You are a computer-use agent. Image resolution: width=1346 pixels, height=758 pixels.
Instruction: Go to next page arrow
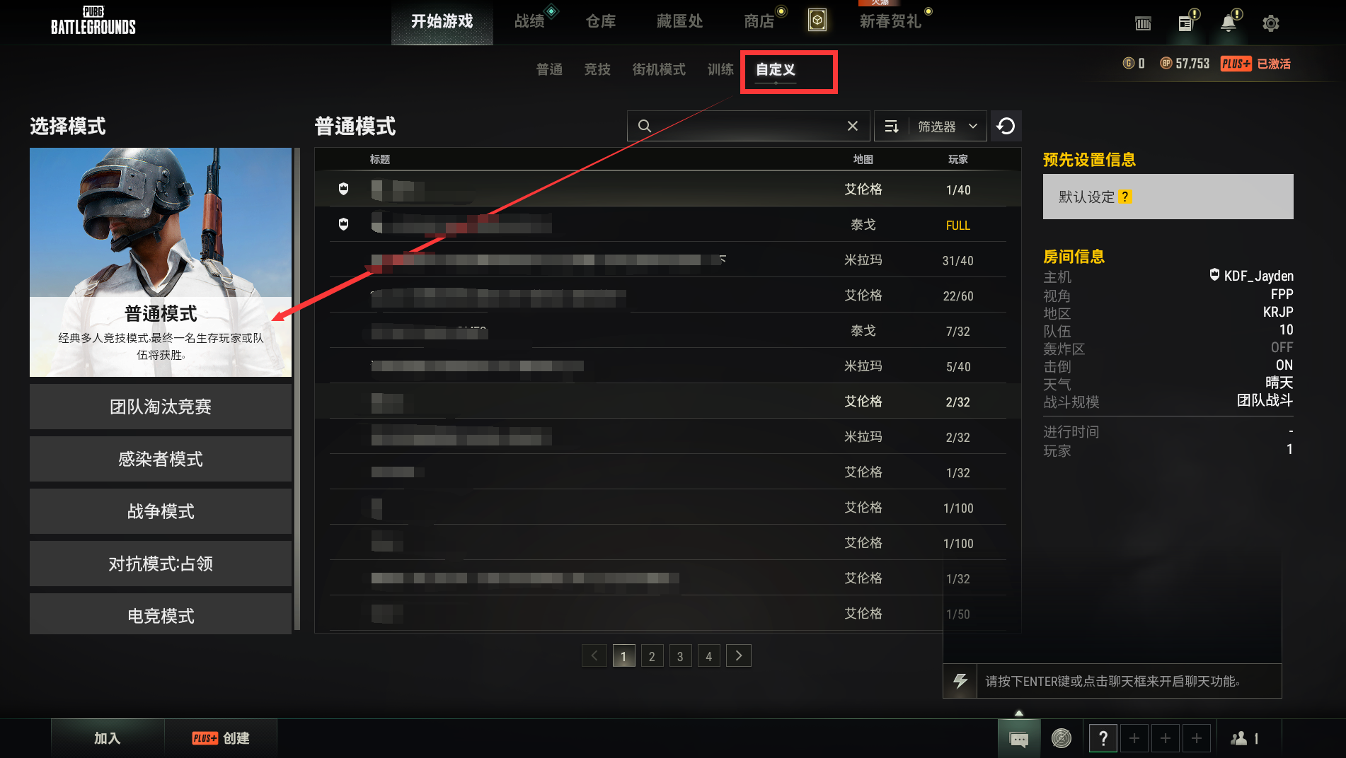(x=739, y=655)
